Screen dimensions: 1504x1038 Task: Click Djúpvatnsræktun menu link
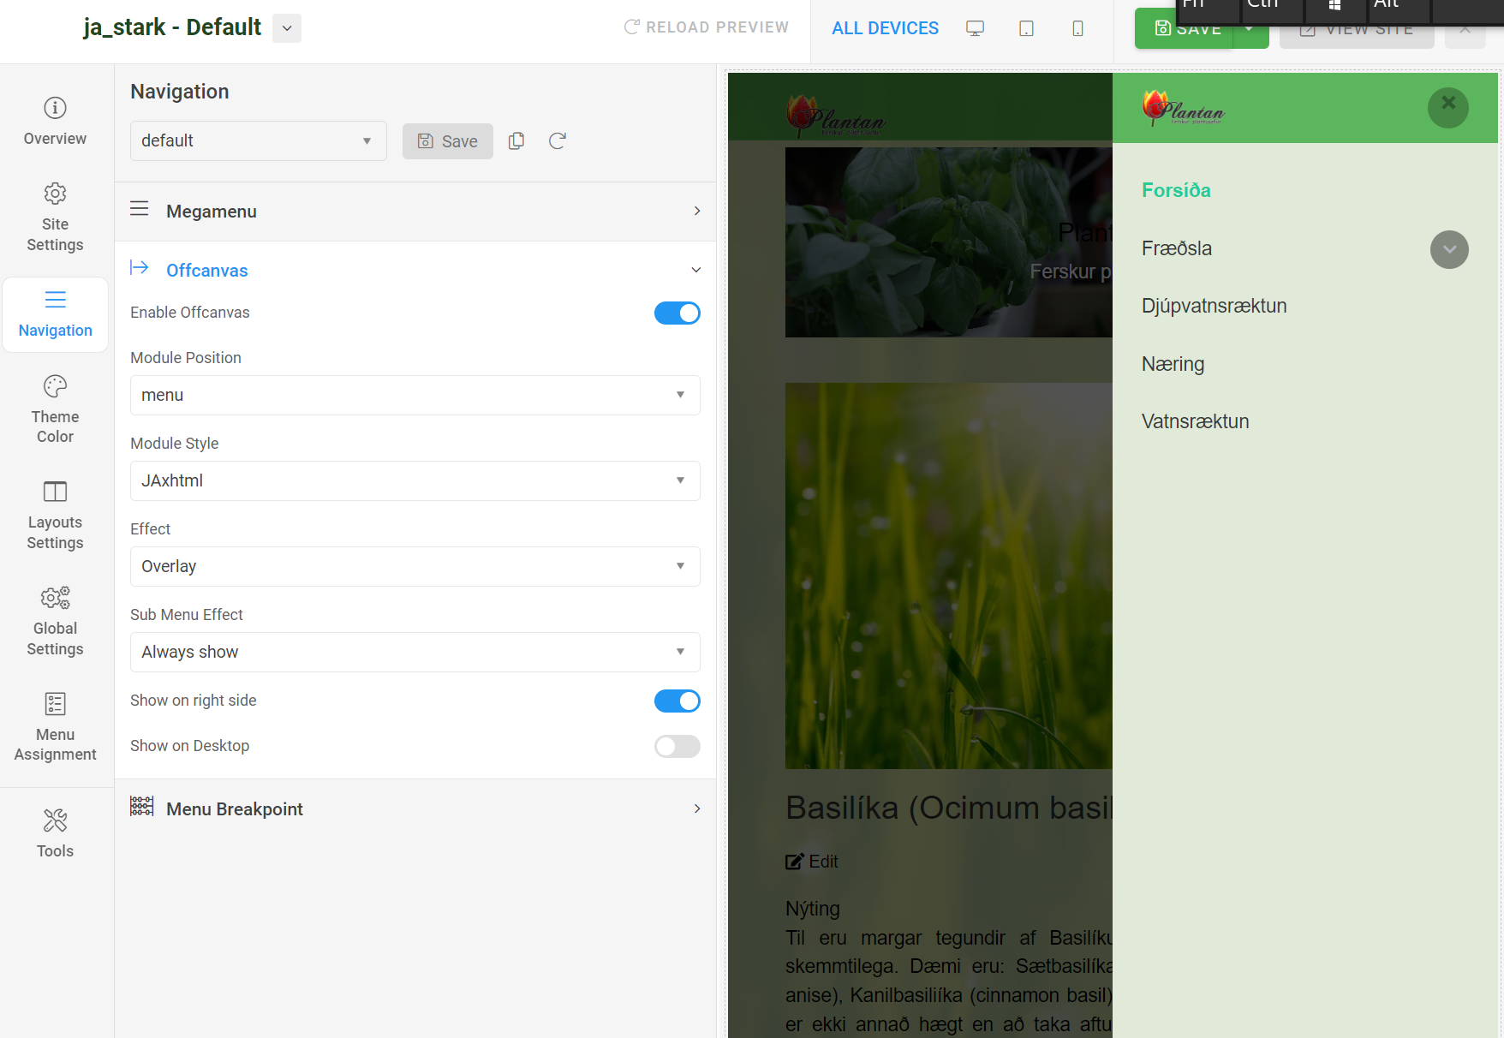[1214, 306]
